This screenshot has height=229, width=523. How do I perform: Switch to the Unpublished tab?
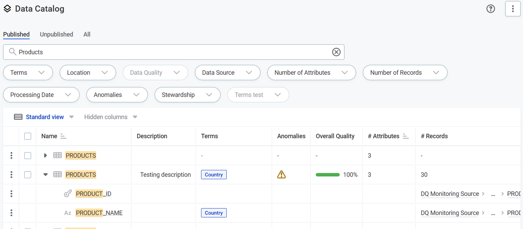point(56,34)
